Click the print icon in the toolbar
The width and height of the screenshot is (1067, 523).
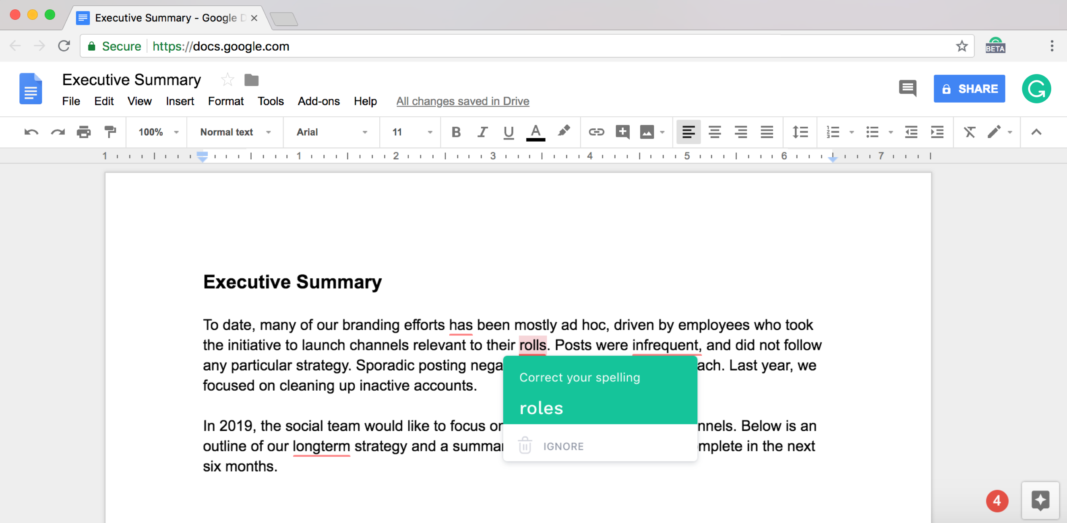pos(84,132)
